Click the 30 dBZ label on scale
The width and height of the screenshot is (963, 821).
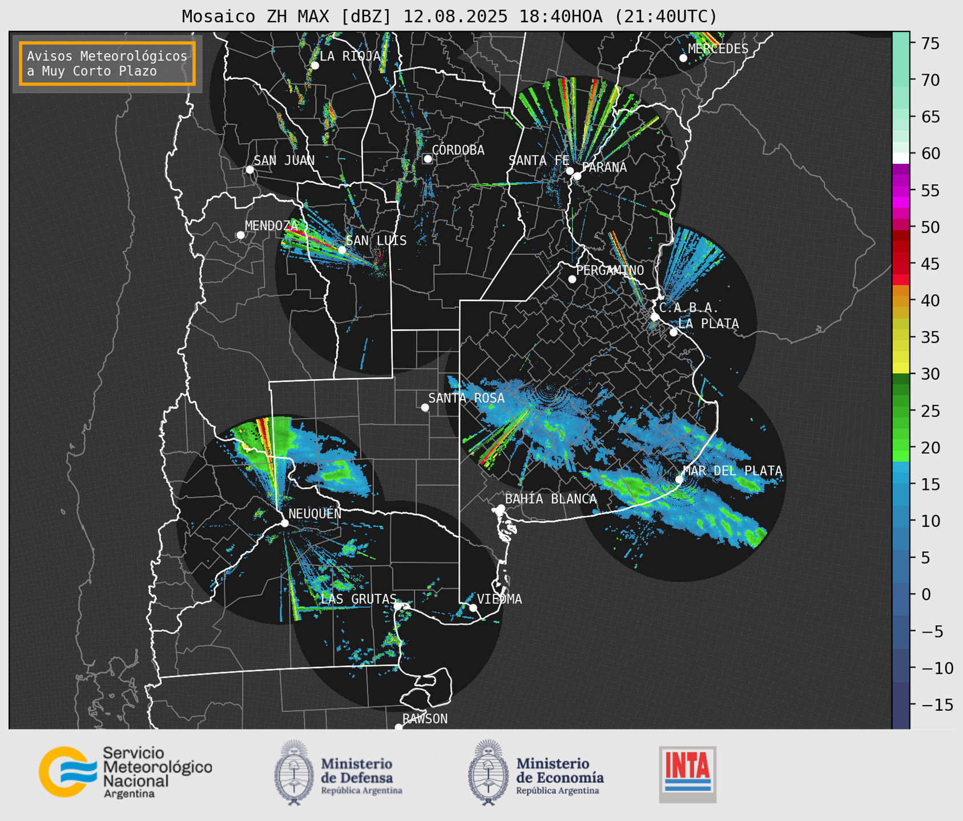(930, 374)
